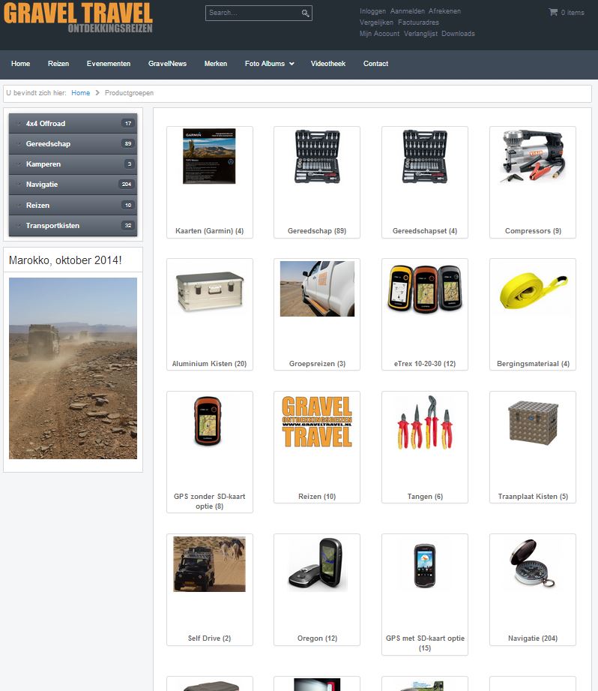Image resolution: width=598 pixels, height=691 pixels.
Task: Click the Aanmelden link
Action: tap(408, 11)
